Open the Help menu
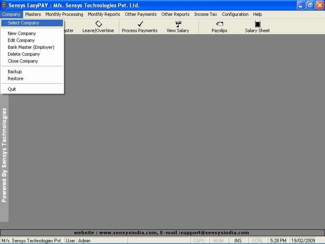This screenshot has width=325, height=244. (x=257, y=14)
